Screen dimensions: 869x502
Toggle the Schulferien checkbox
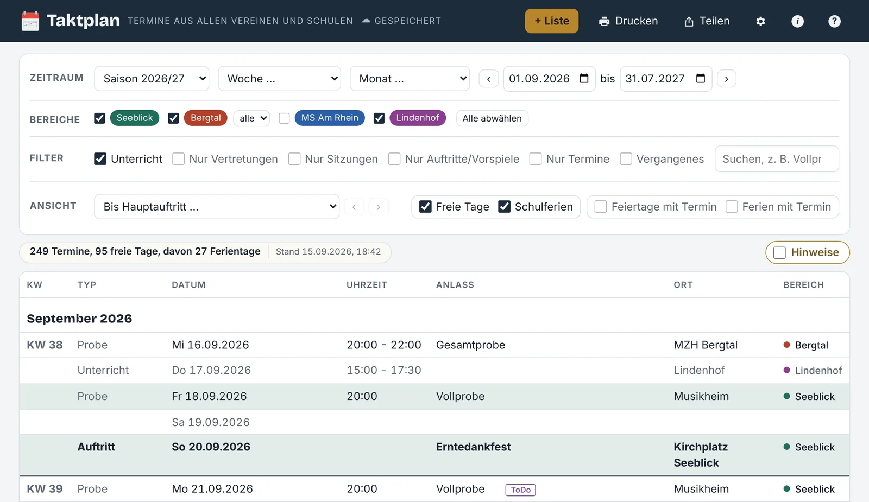505,207
